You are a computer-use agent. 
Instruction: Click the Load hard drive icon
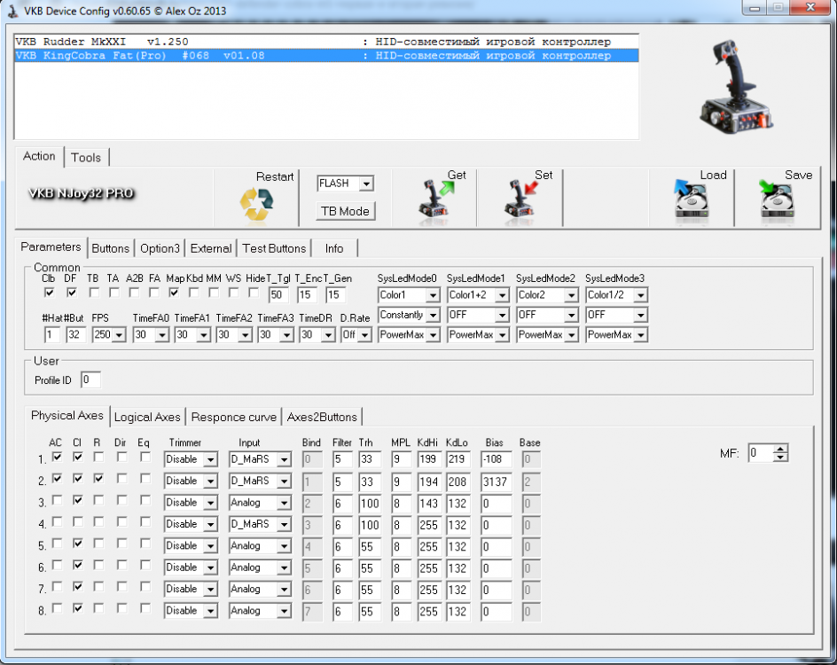[x=690, y=199]
